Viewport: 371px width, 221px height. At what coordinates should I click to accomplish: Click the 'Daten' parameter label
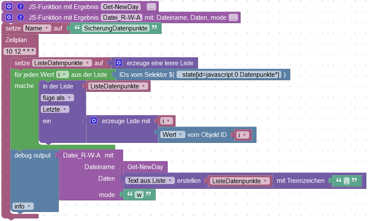(106, 179)
